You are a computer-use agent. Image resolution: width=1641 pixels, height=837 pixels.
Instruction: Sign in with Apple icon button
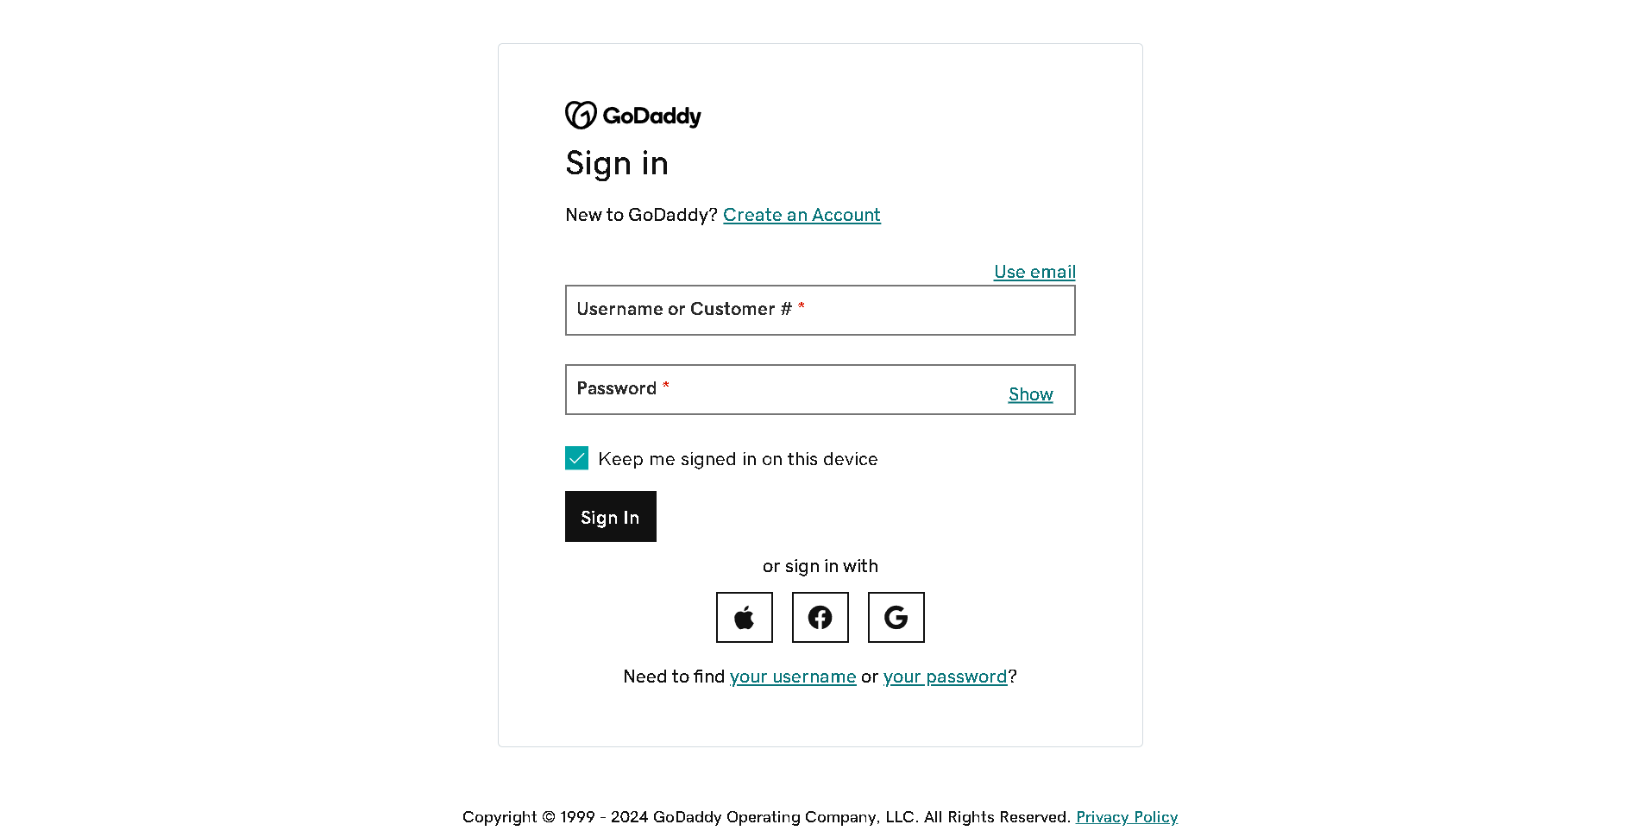pos(745,617)
